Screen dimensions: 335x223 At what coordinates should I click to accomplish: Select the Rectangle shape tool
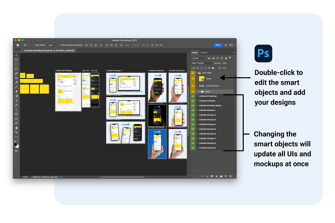pyautogui.click(x=16, y=114)
